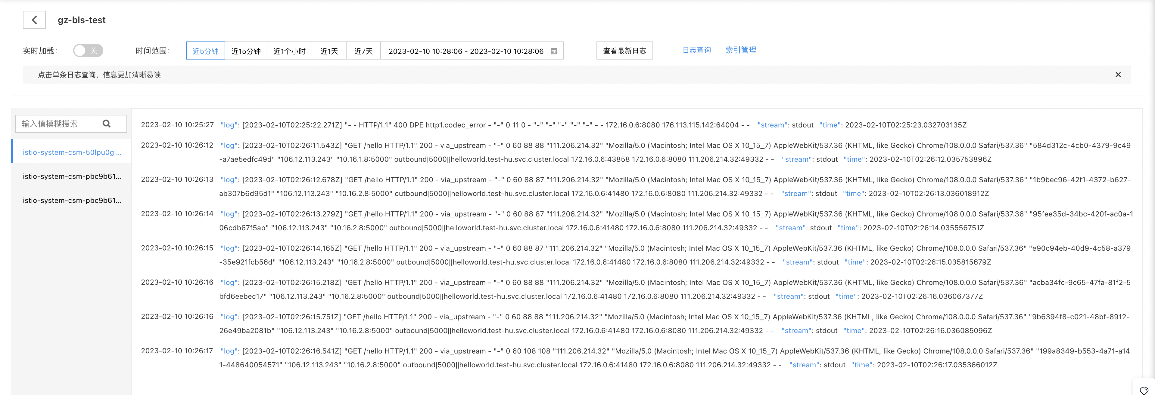This screenshot has width=1155, height=395.
Task: Dismiss the log query hint banner
Action: [1118, 75]
